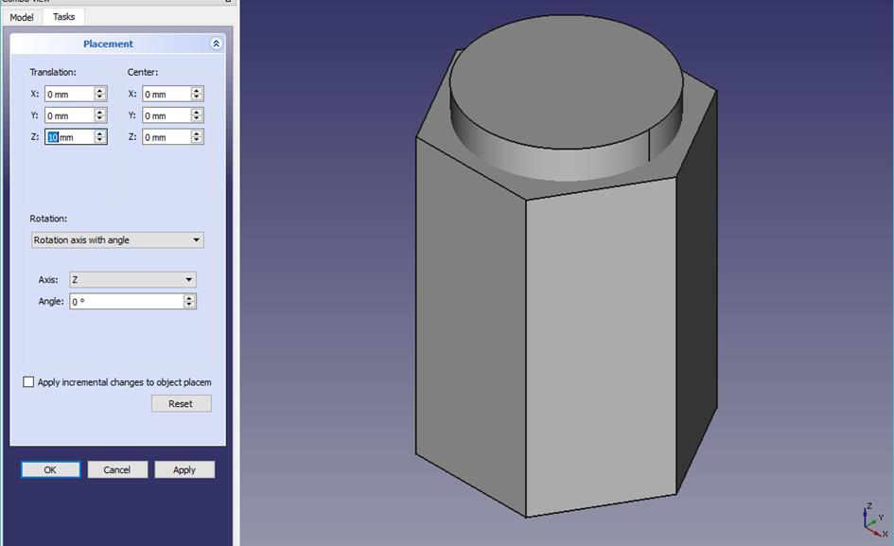Adjust the Translation Z spinner arrows
894x546 pixels.
[100, 137]
